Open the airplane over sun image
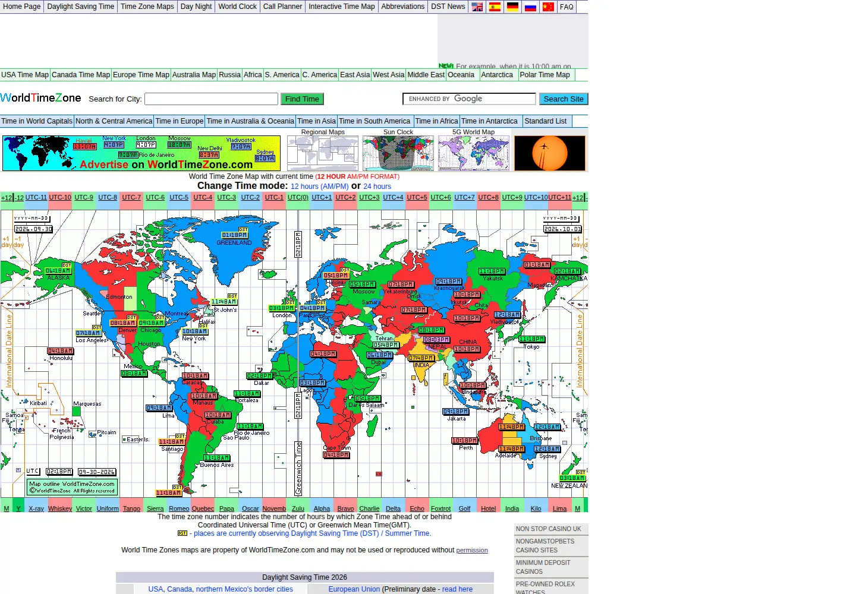The width and height of the screenshot is (856, 594). tap(550, 153)
